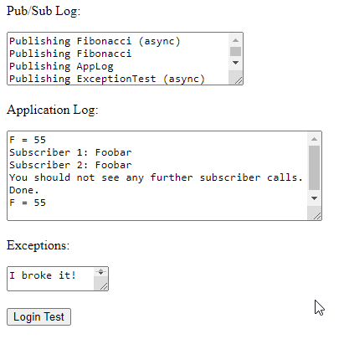Click the 'Done.' line in Application Log
Viewport: 344px width, 339px height.
click(24, 190)
